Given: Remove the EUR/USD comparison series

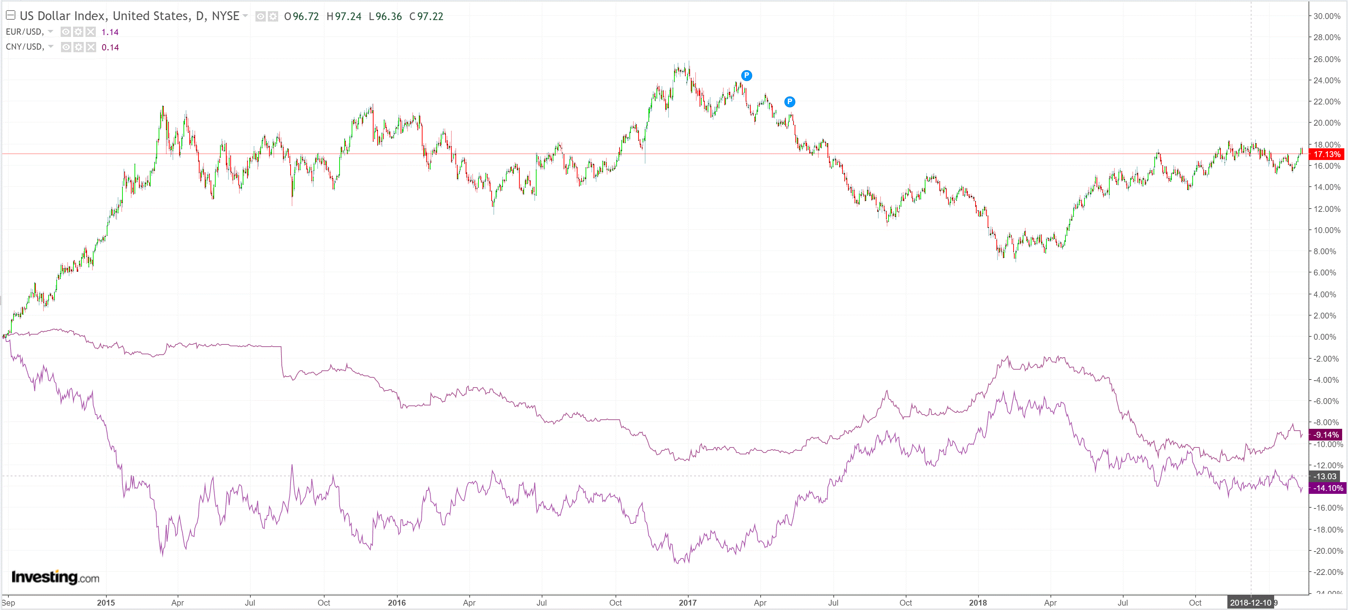Looking at the screenshot, I should click(x=91, y=32).
